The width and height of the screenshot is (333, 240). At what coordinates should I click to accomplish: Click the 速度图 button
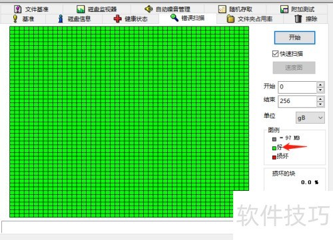(x=294, y=67)
